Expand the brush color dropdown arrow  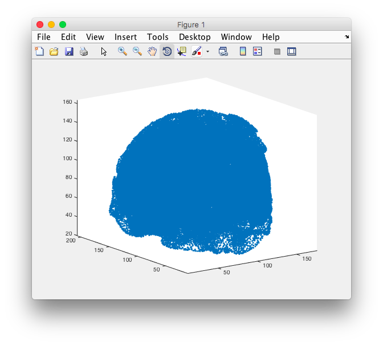[x=207, y=51]
